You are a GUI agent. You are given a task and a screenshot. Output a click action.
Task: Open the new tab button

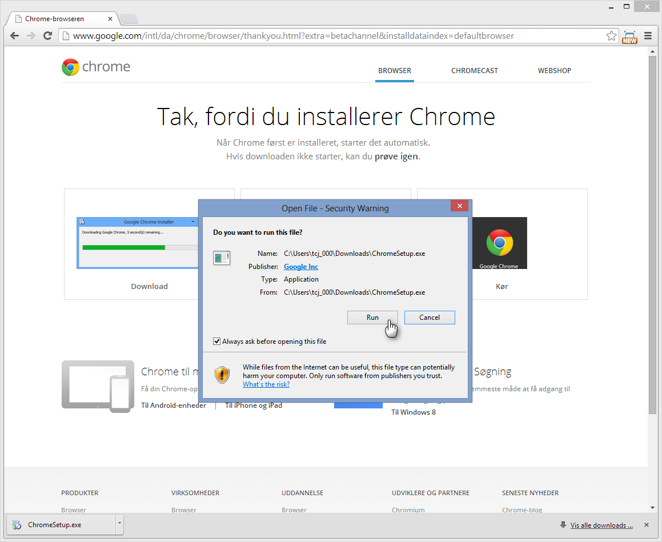point(129,19)
